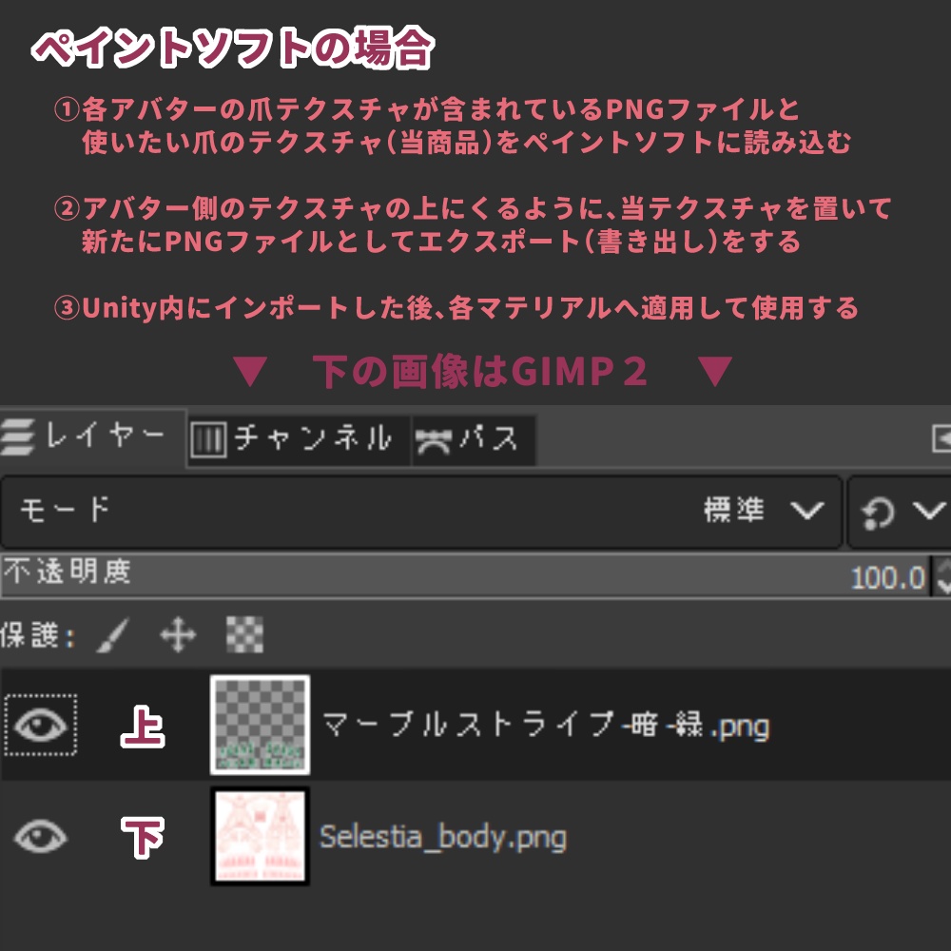The image size is (951, 951).
Task: Open the layer mode dropdown
Action: pos(418,511)
